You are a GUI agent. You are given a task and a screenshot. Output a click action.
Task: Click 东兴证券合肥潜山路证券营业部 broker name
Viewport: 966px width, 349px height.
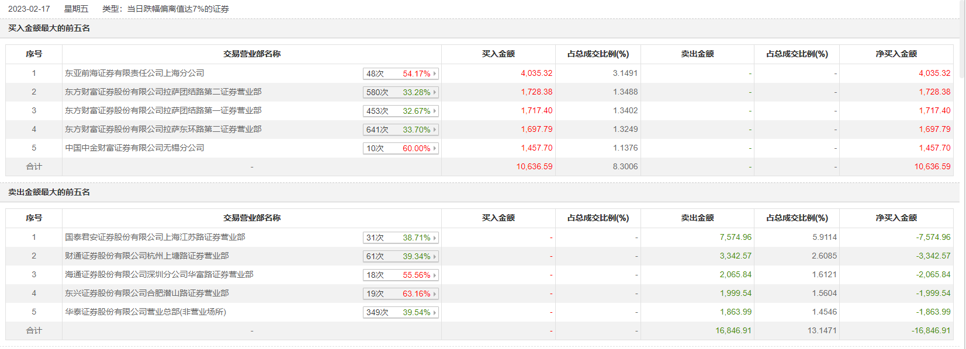pos(147,294)
